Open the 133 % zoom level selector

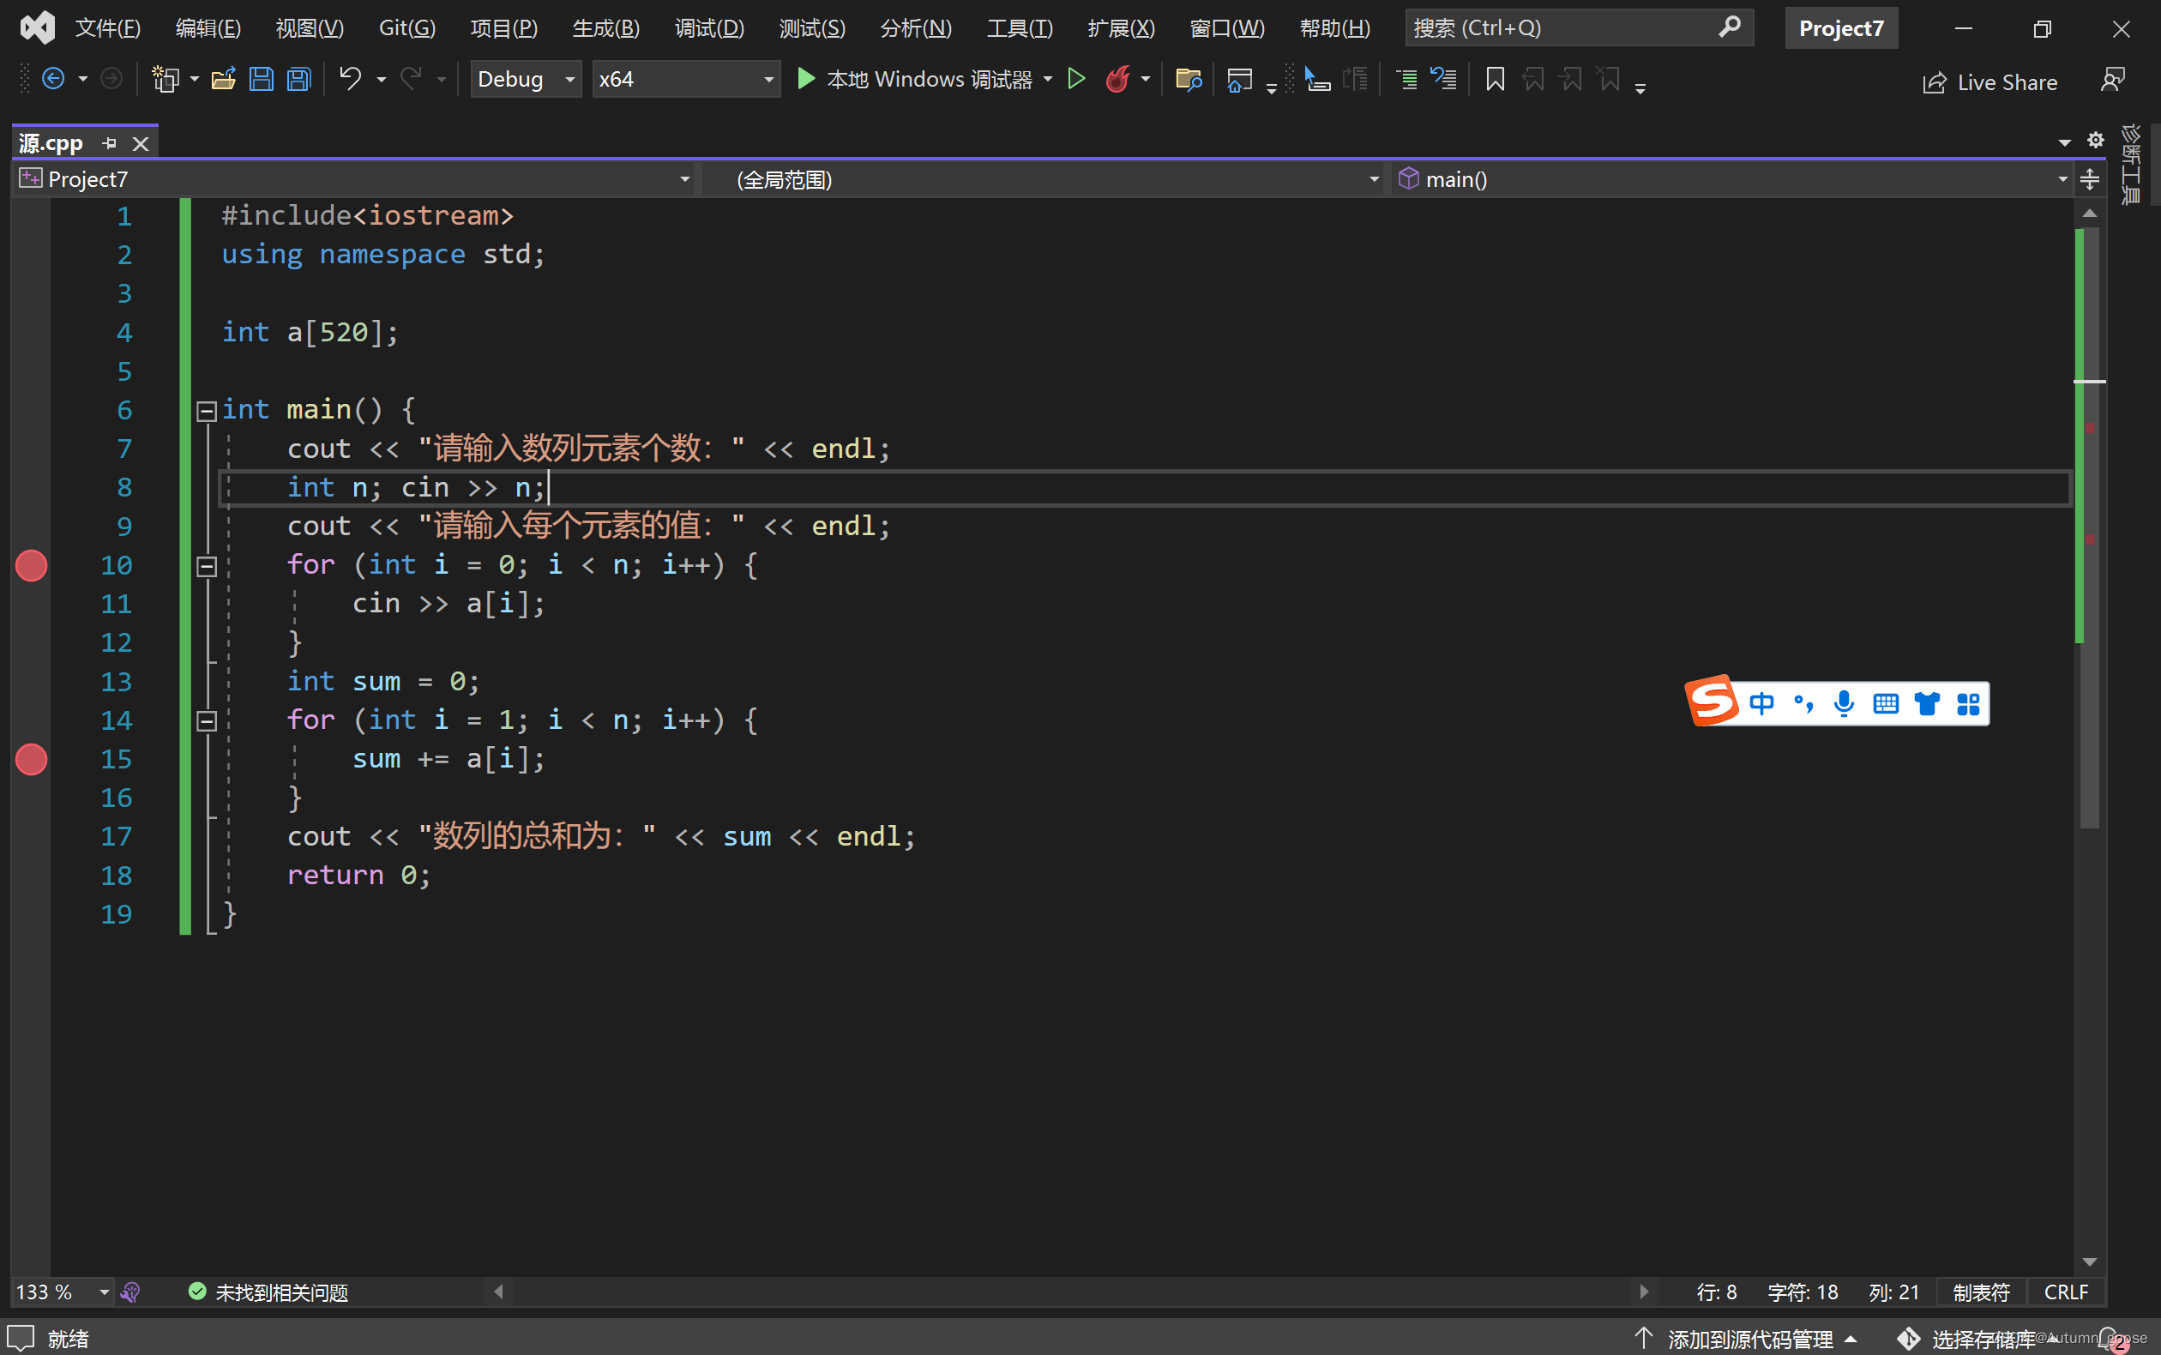[x=103, y=1292]
